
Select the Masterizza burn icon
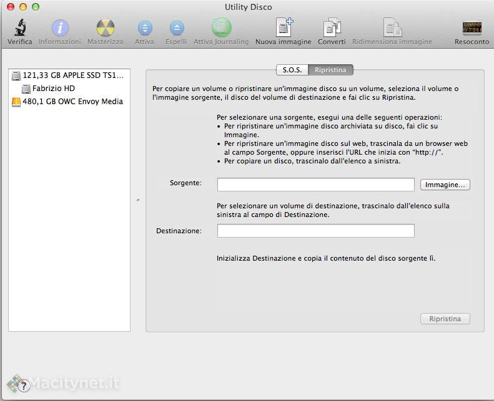105,28
